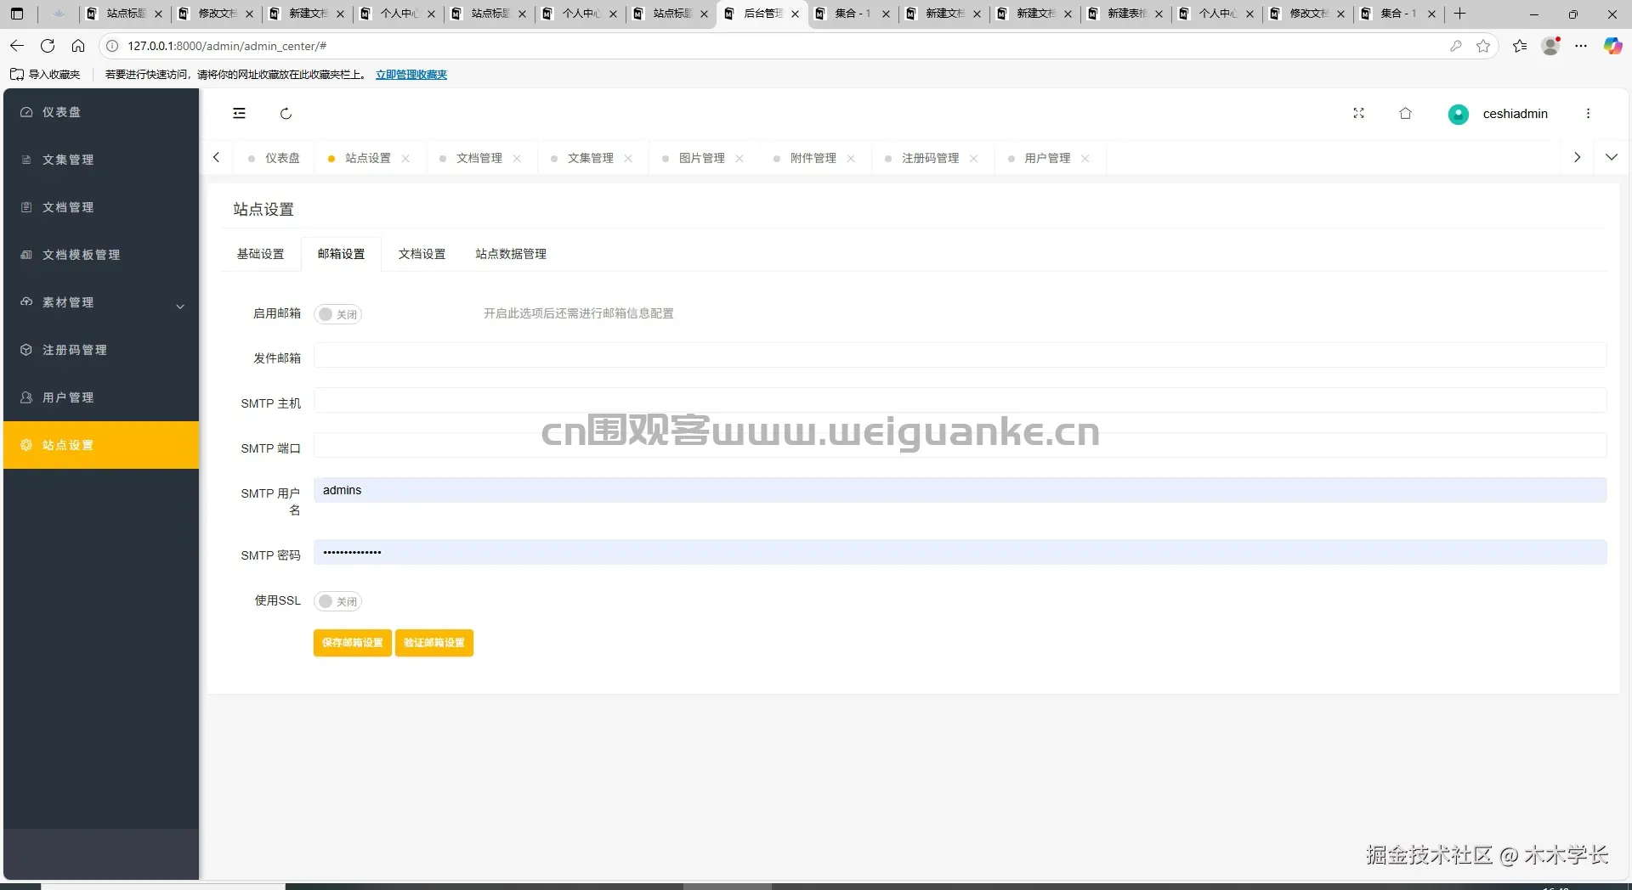Open the browser profile avatar
The width and height of the screenshot is (1632, 890).
tap(1550, 46)
